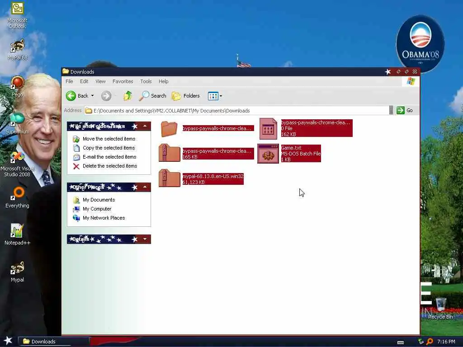Click the keyboard icon in taskbar
Image resolution: width=463 pixels, height=347 pixels.
[x=401, y=342]
